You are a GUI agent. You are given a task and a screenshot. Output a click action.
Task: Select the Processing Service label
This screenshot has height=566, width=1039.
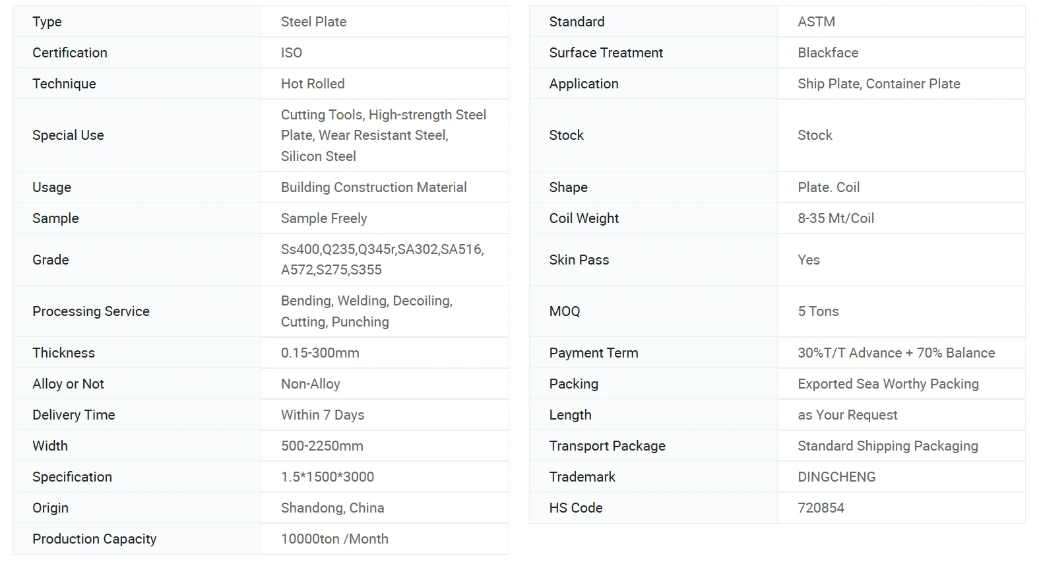(x=91, y=311)
